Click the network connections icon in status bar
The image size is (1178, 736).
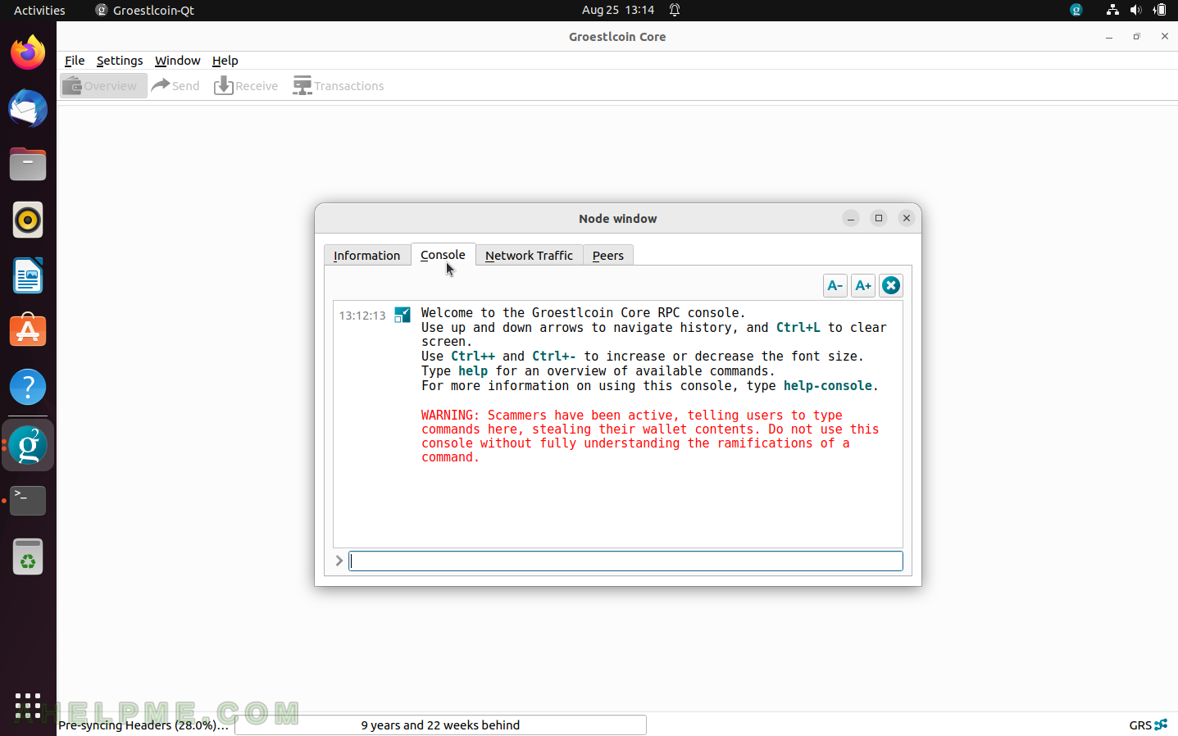click(1161, 725)
